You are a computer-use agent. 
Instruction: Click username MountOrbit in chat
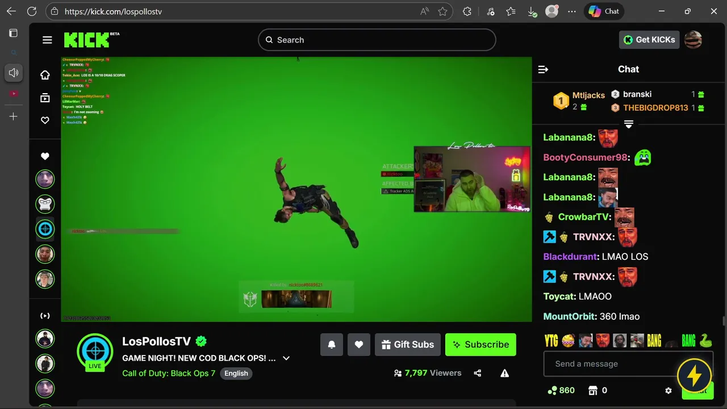570,316
